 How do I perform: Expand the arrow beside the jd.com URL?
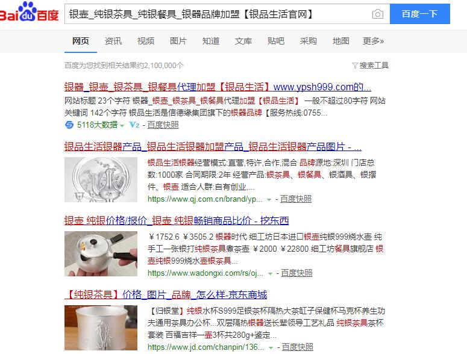coord(271,348)
